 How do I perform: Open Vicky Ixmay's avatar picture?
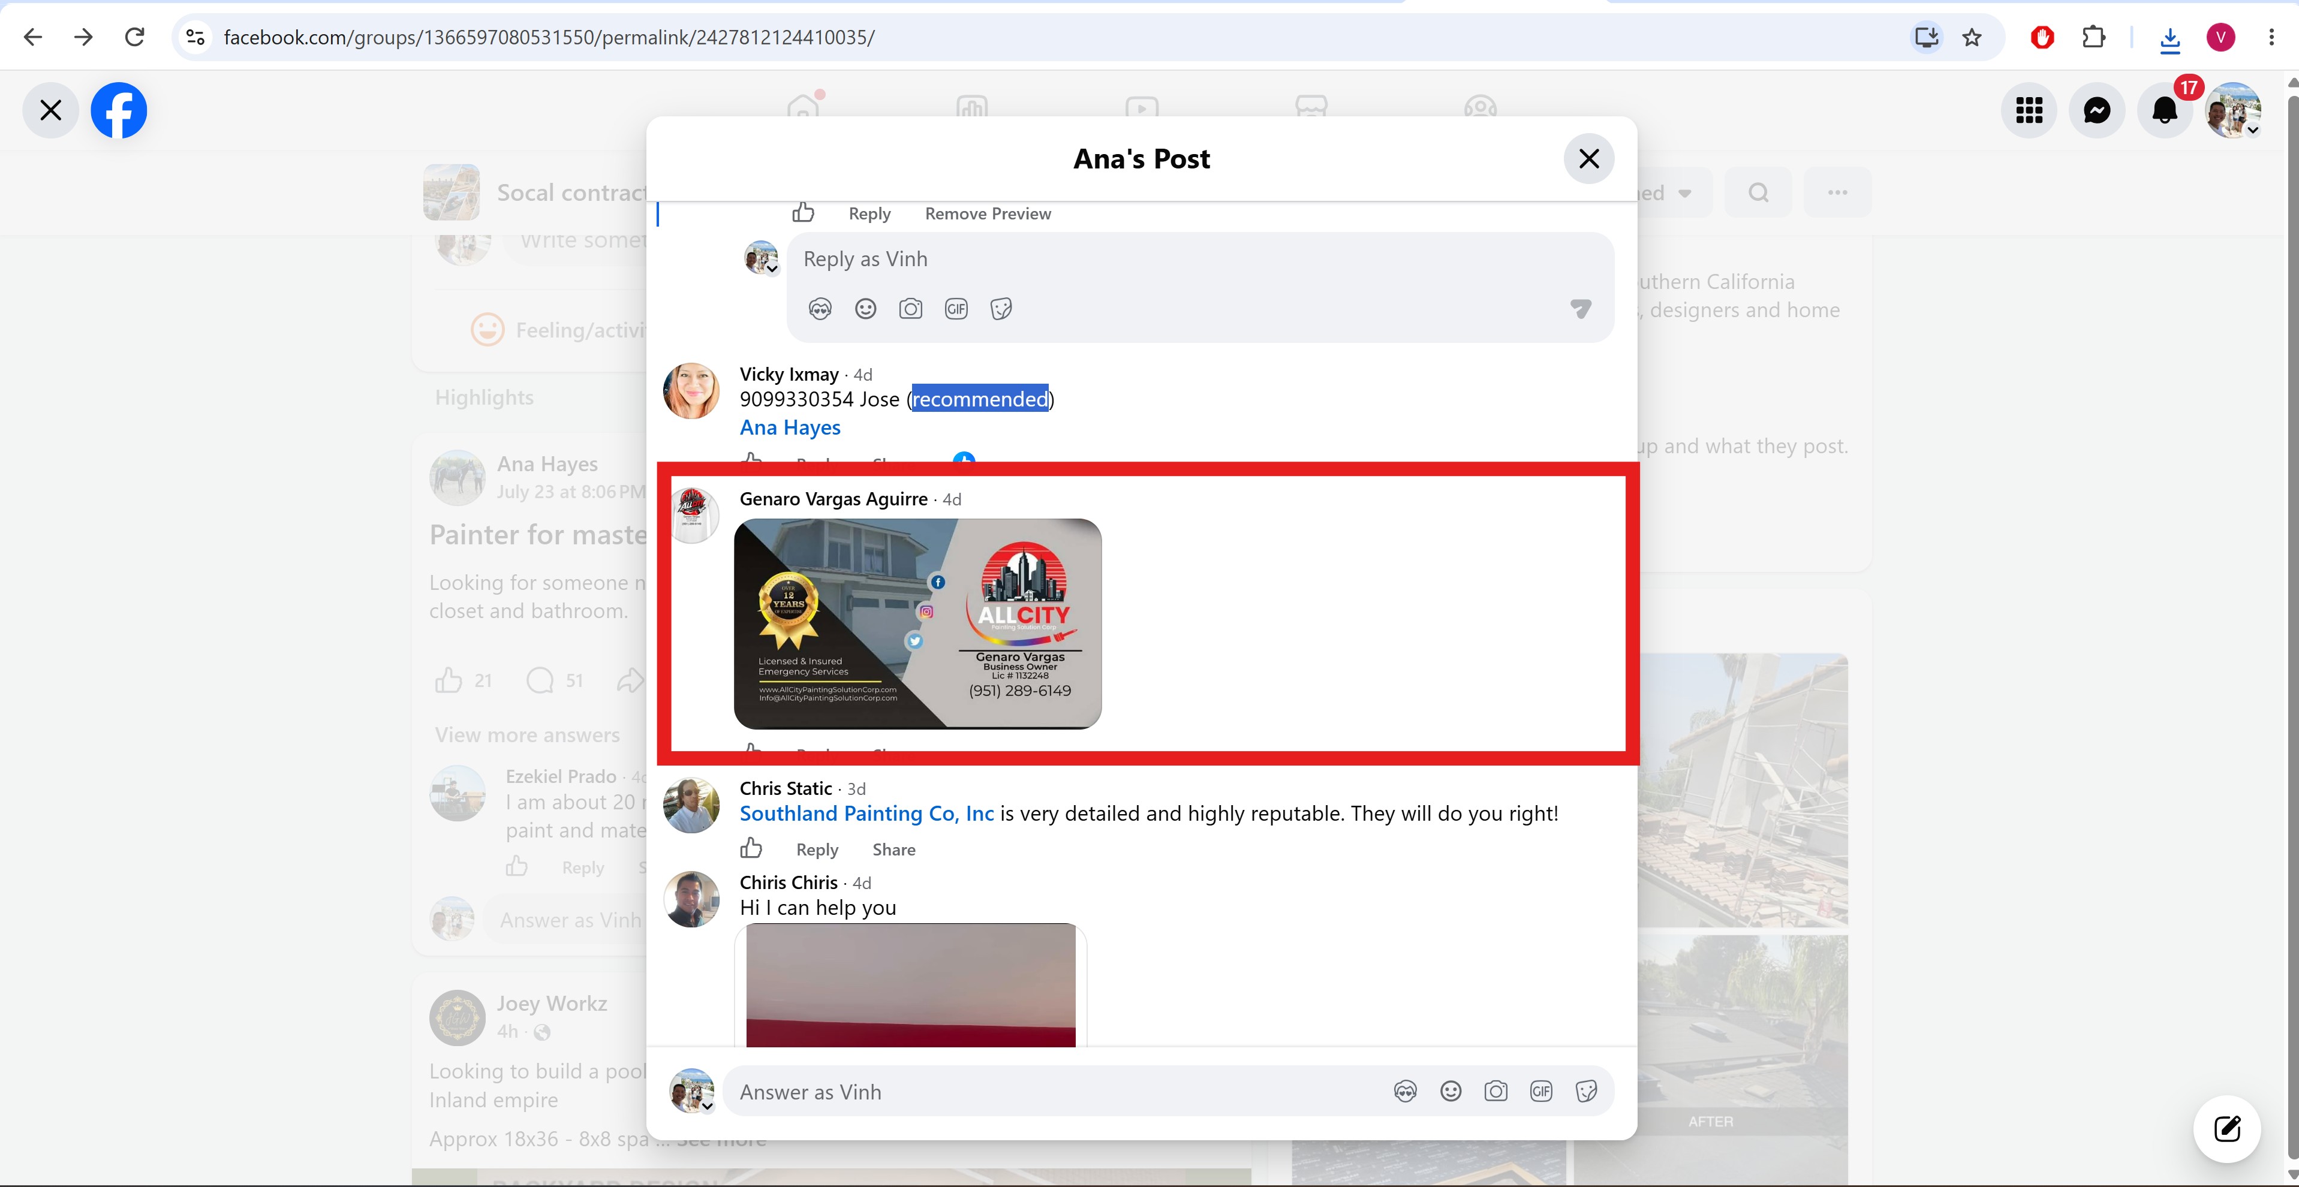691,391
